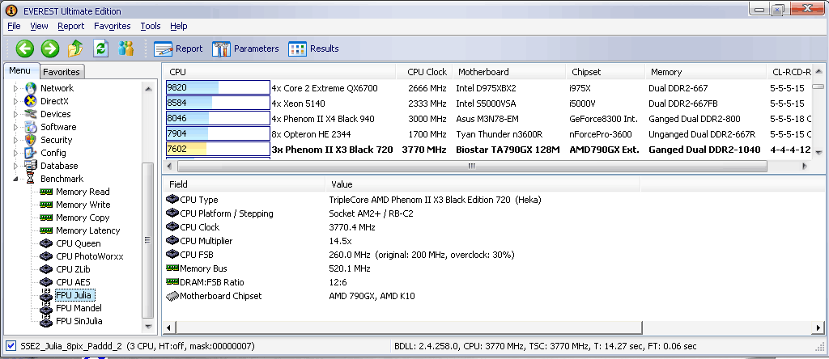
Task: Click the Users icon in toolbar
Action: point(125,49)
